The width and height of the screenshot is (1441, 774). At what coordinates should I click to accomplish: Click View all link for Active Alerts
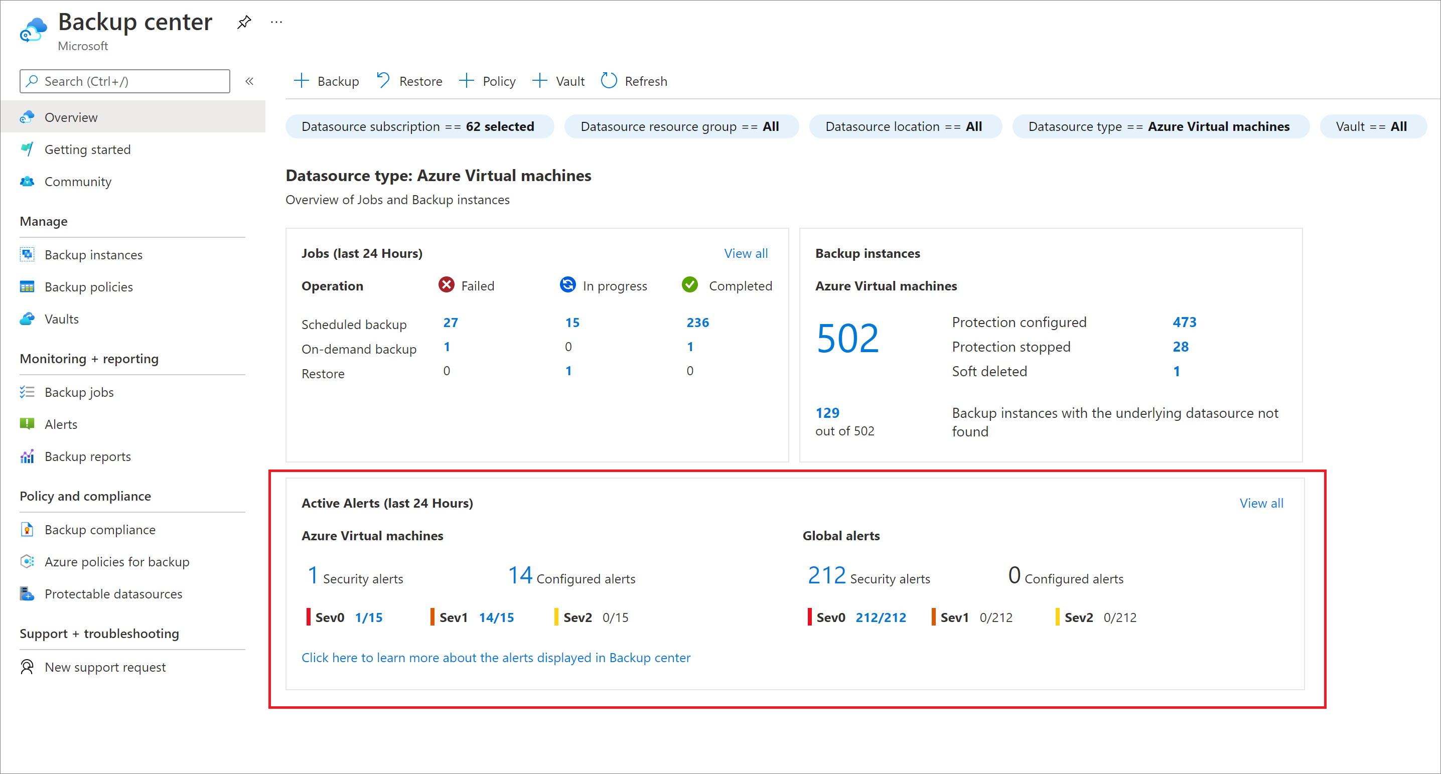pyautogui.click(x=1260, y=502)
